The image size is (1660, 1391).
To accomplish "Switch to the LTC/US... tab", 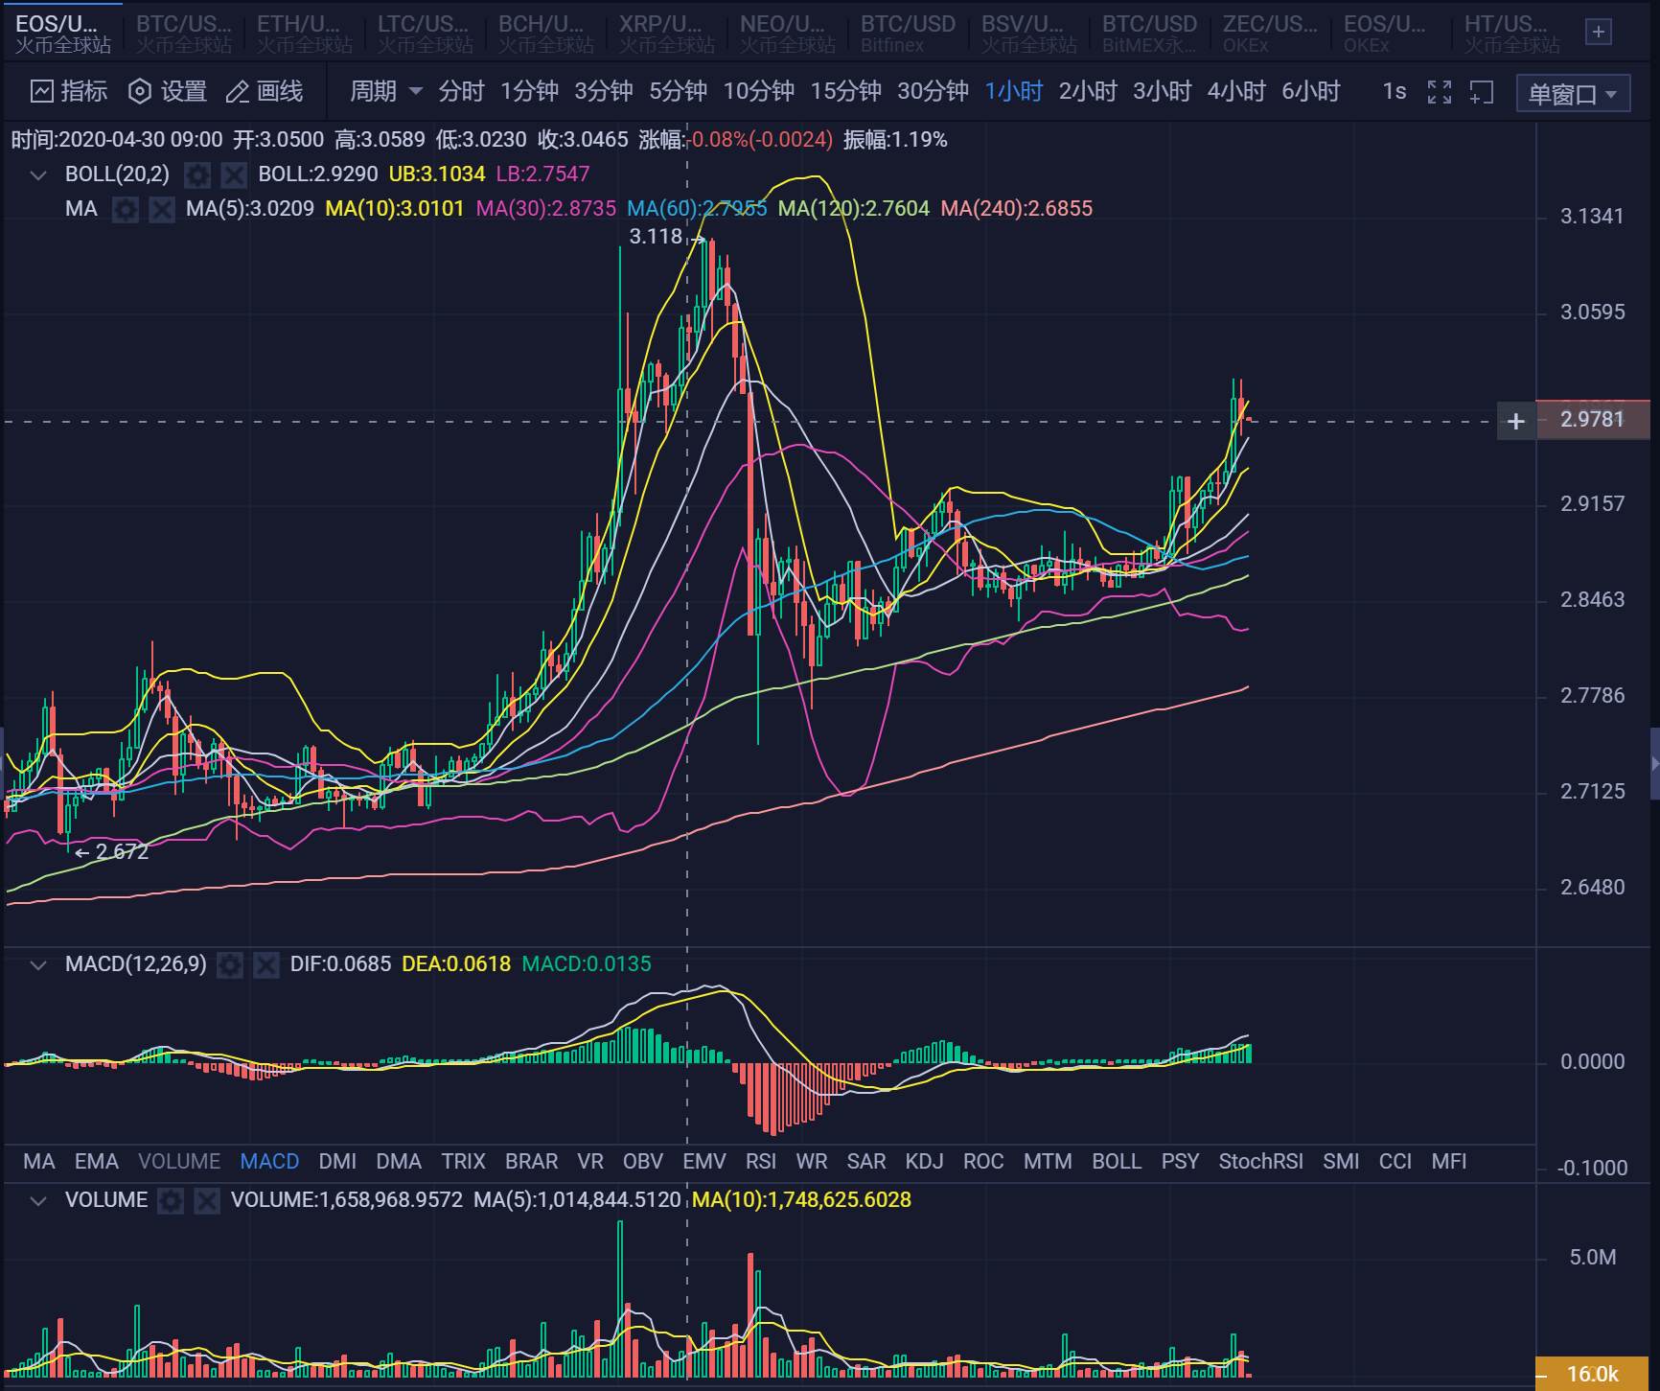I will (425, 34).
